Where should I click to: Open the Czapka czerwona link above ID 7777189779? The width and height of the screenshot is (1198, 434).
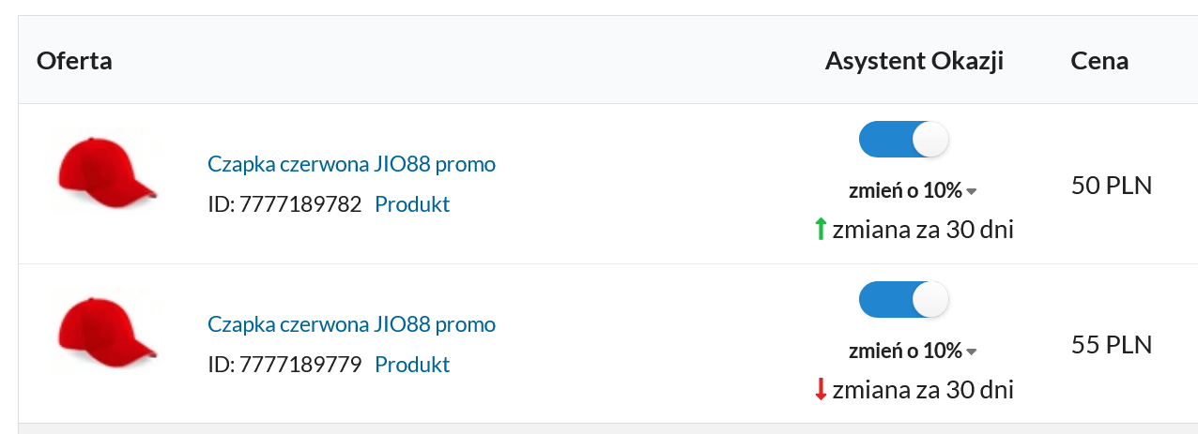351,324
